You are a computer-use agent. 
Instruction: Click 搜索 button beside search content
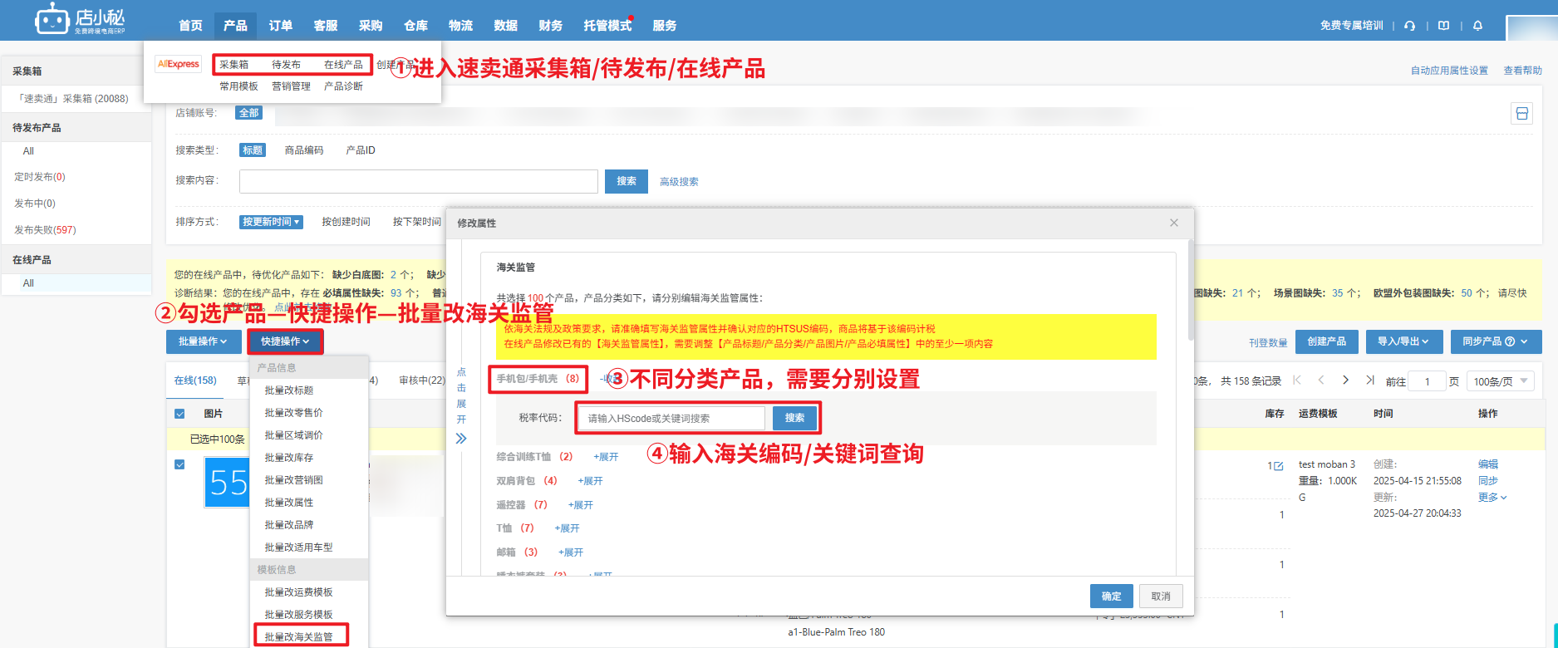pyautogui.click(x=627, y=181)
